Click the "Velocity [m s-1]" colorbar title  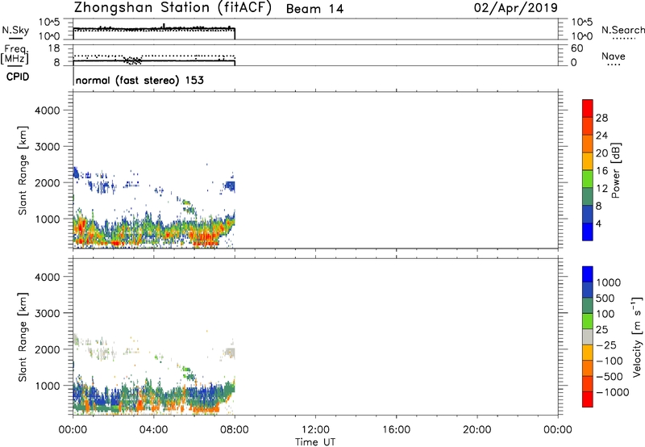point(636,336)
